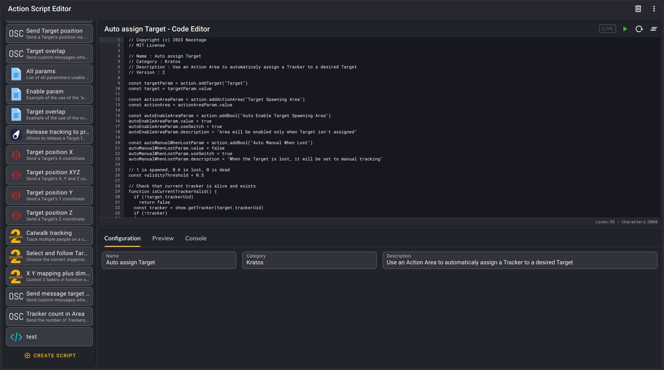Toggle the LIVE mode button
664x370 pixels.
point(607,29)
